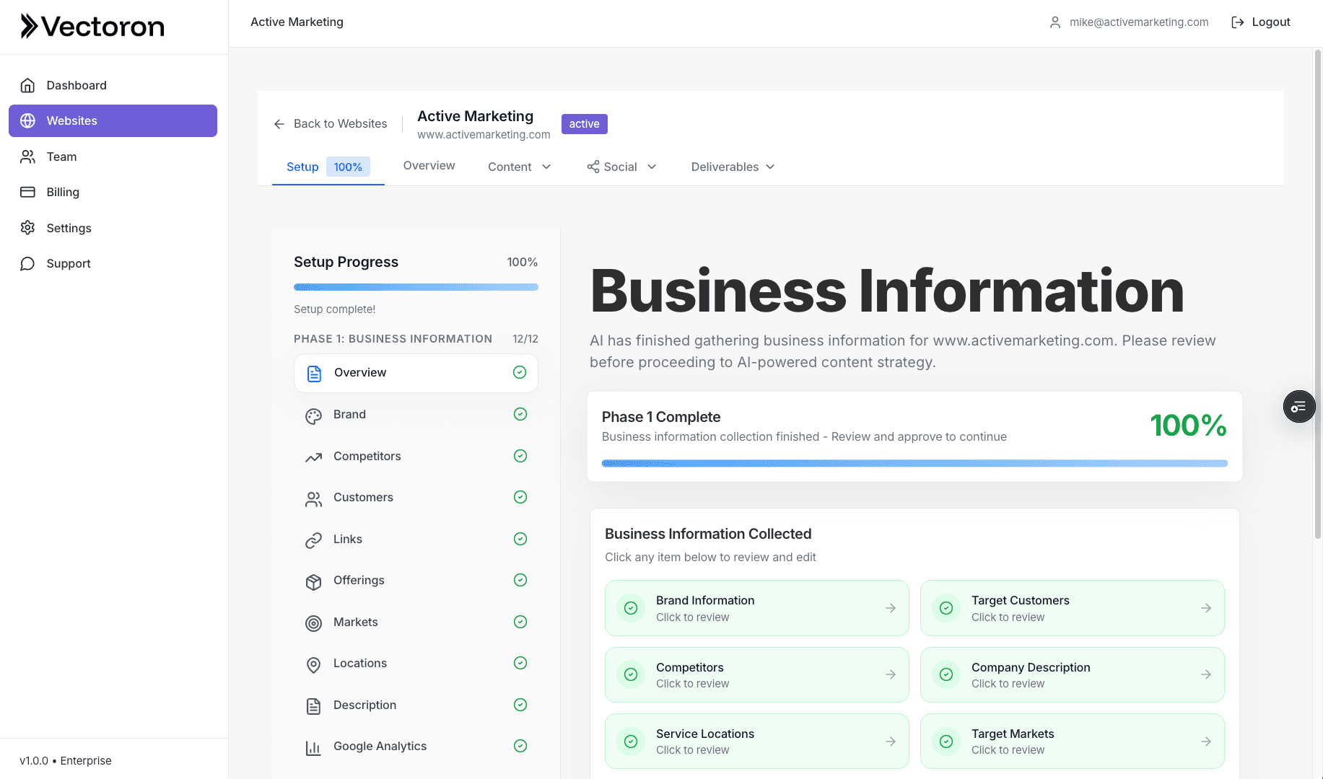Open the Deliverables dropdown

pyautogui.click(x=772, y=167)
